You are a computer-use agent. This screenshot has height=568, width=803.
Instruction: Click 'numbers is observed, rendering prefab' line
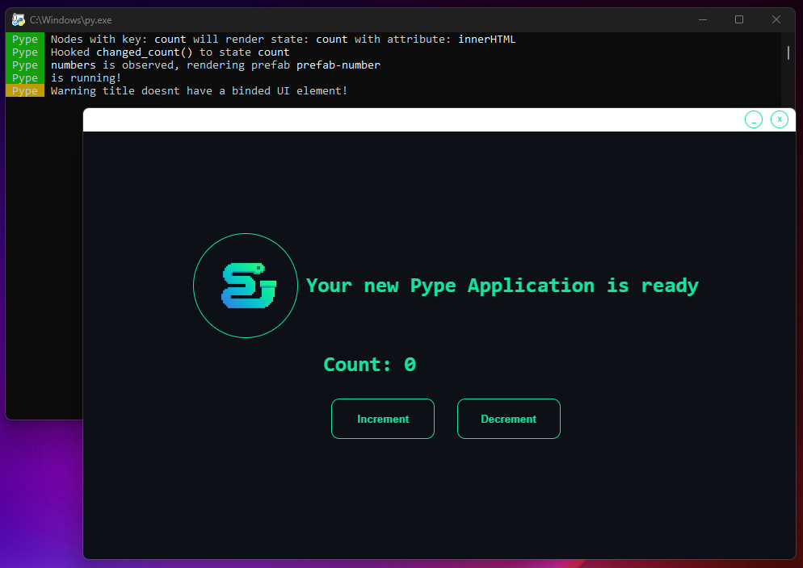(215, 65)
